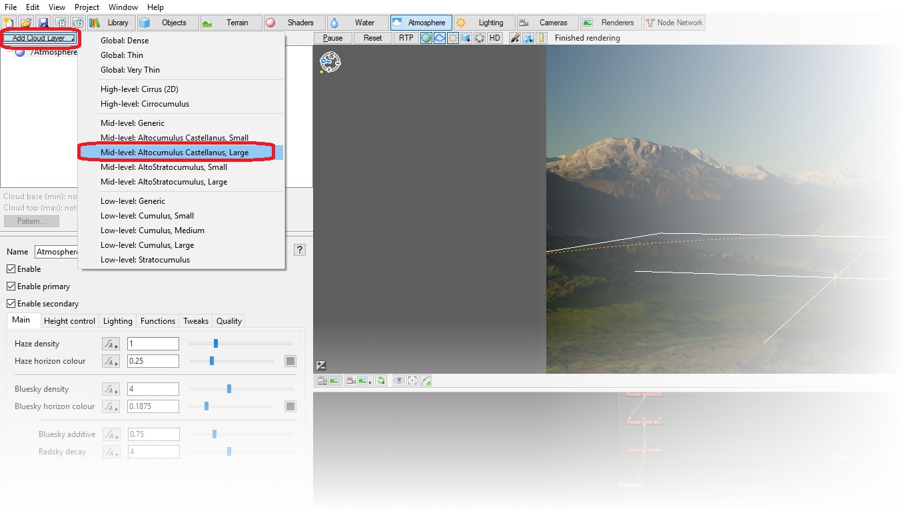Click the blue cube objects display icon
Screen dimensions: 904x511
[x=466, y=38]
